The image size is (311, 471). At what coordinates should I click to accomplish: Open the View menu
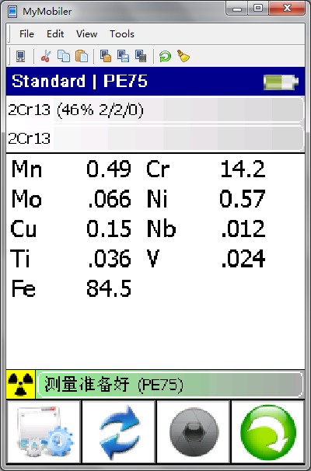[86, 34]
